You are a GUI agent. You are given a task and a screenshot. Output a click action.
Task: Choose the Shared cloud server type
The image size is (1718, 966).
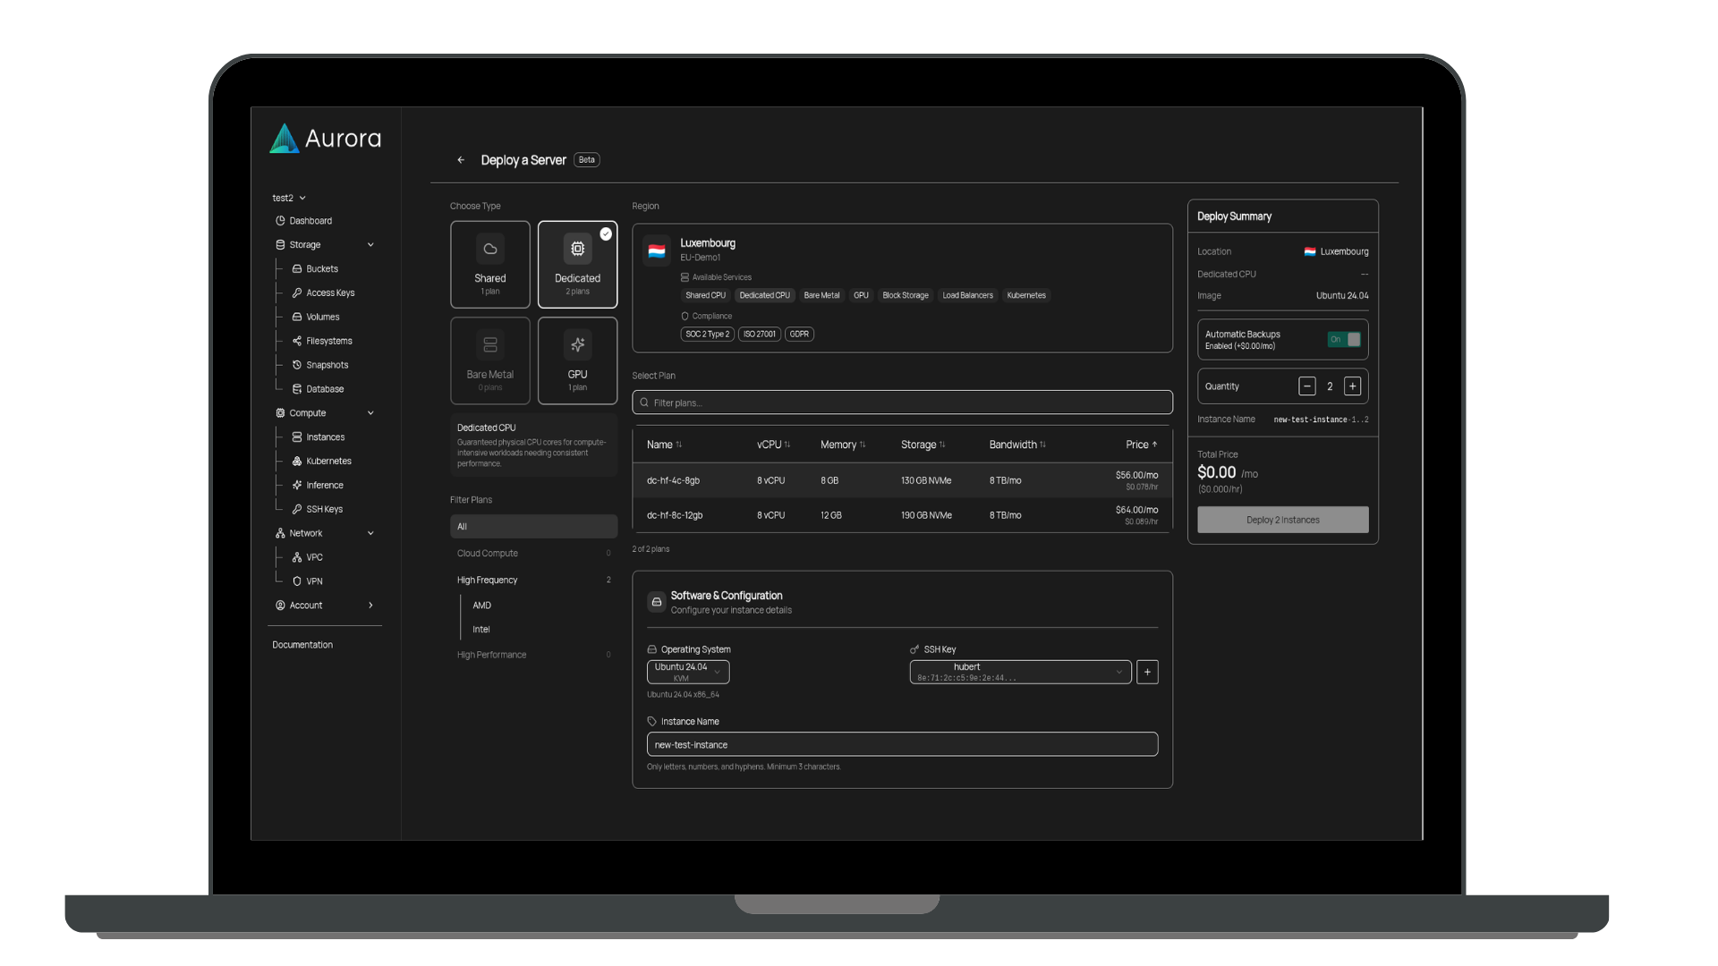point(489,265)
